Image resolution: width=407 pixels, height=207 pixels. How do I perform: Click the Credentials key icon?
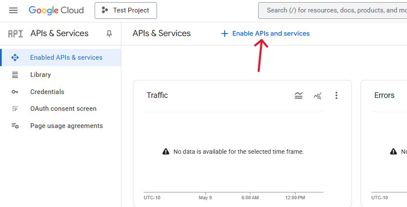click(15, 92)
